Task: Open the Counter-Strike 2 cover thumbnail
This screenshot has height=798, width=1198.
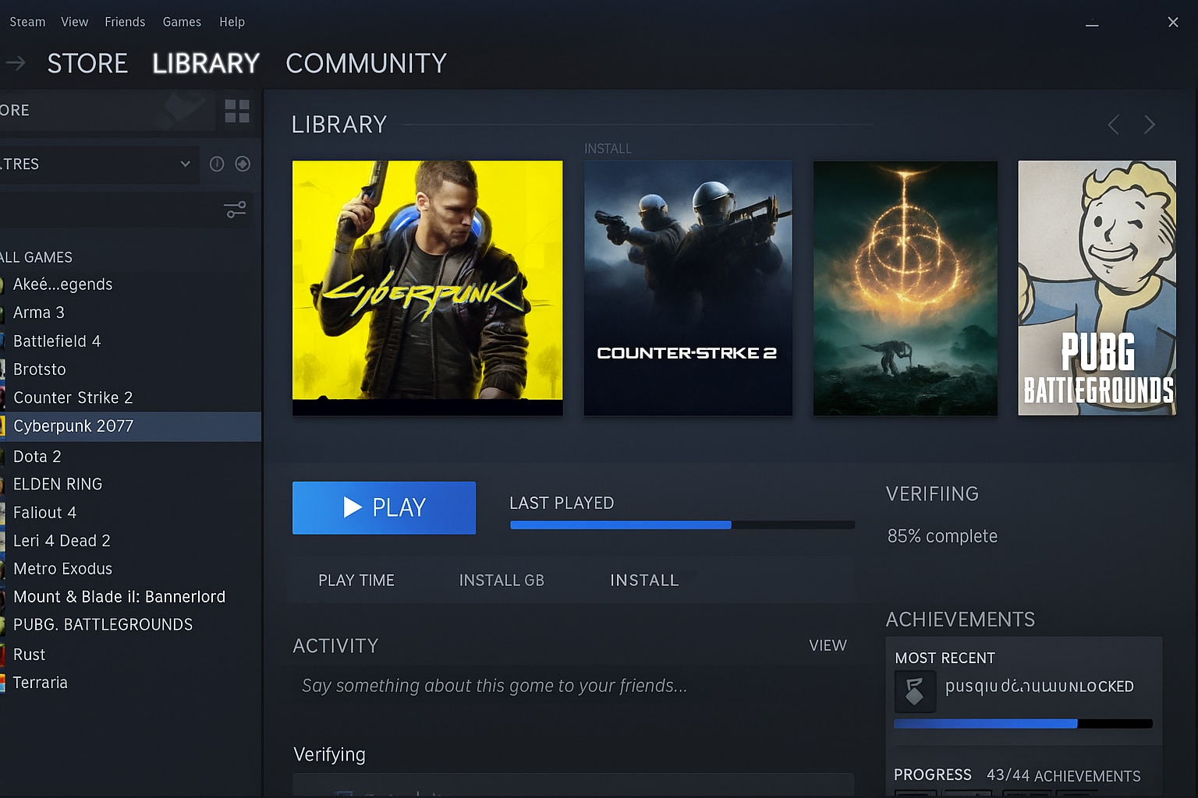Action: (688, 288)
